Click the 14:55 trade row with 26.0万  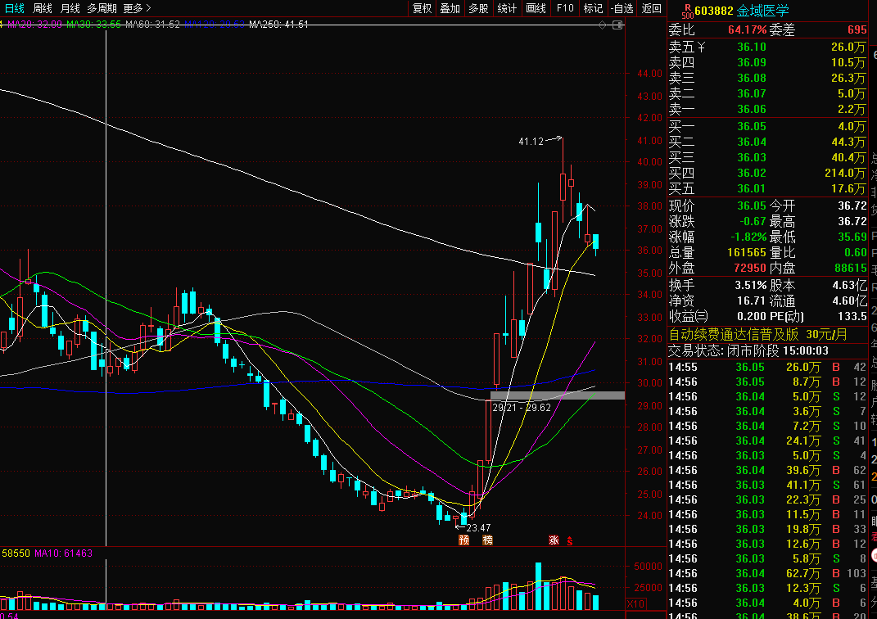tap(766, 368)
